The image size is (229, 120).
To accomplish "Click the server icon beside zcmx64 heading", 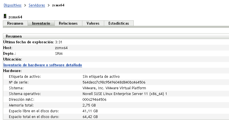I will pos(5,17).
